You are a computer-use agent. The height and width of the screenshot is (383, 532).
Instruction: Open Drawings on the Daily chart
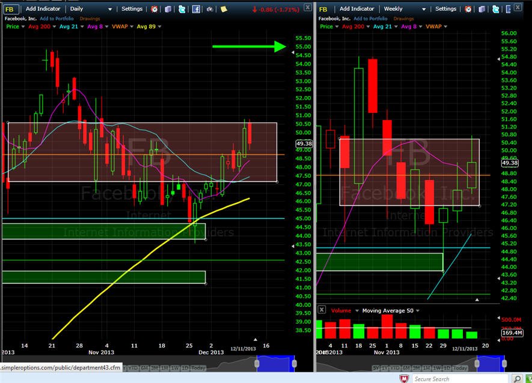click(90, 19)
